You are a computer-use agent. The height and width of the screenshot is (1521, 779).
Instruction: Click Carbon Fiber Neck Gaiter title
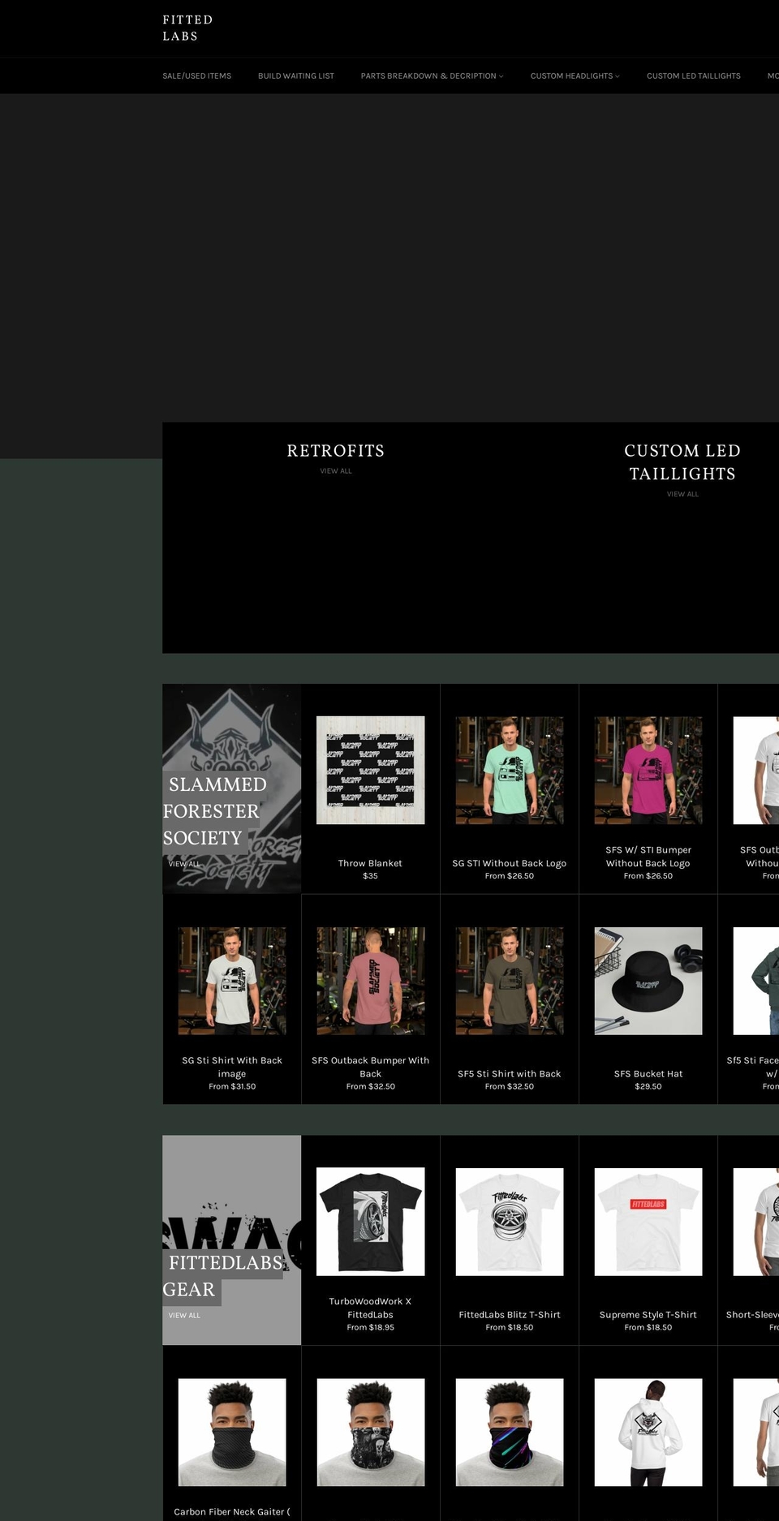232,1511
